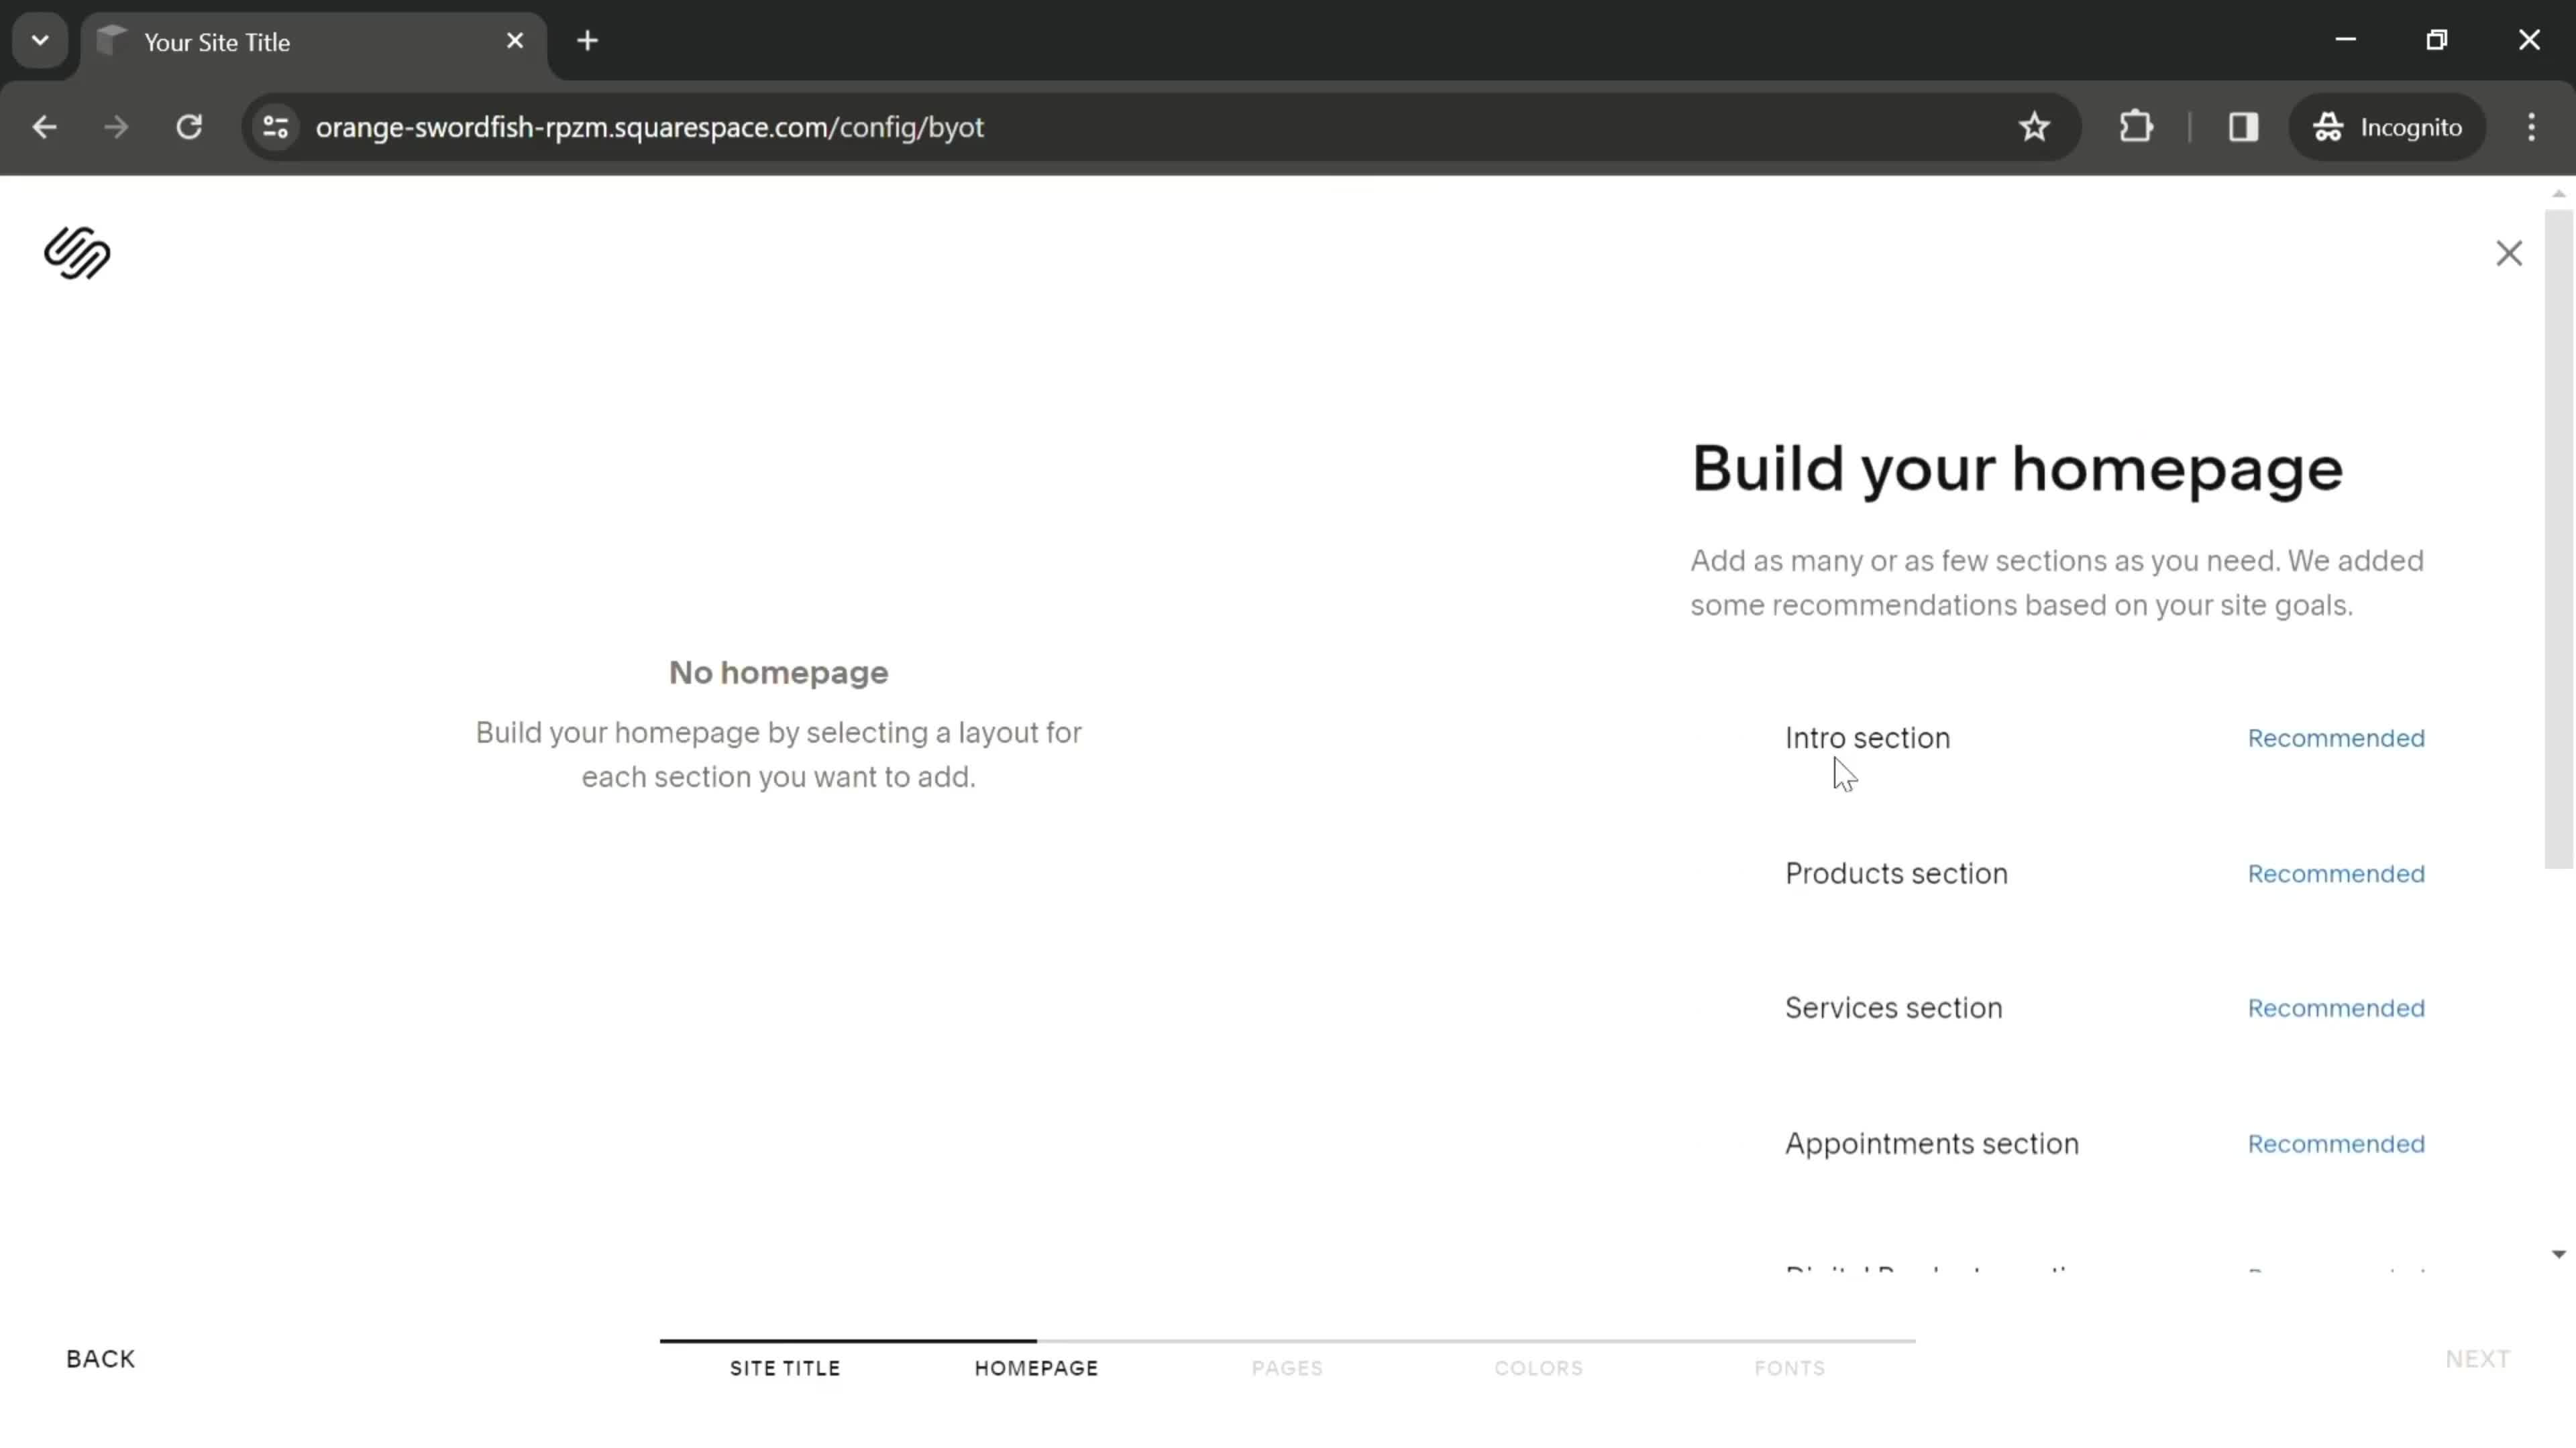Click the NEXT button
This screenshot has height=1448, width=2576.
(2479, 1357)
